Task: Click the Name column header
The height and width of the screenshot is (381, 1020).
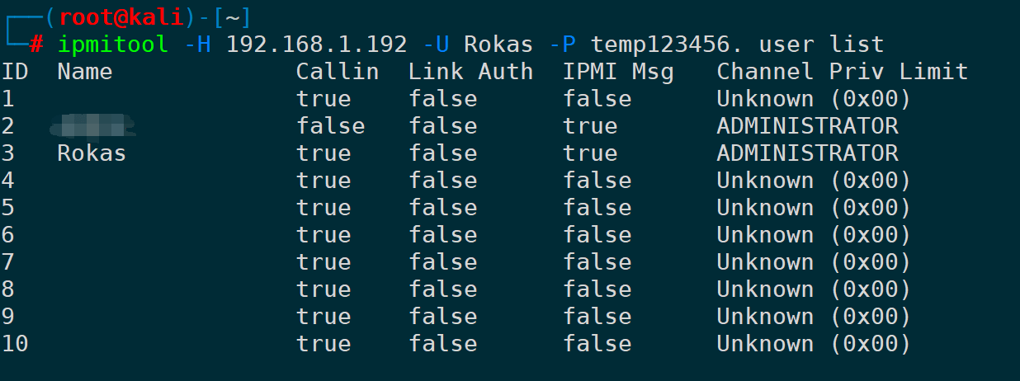Action: point(84,72)
